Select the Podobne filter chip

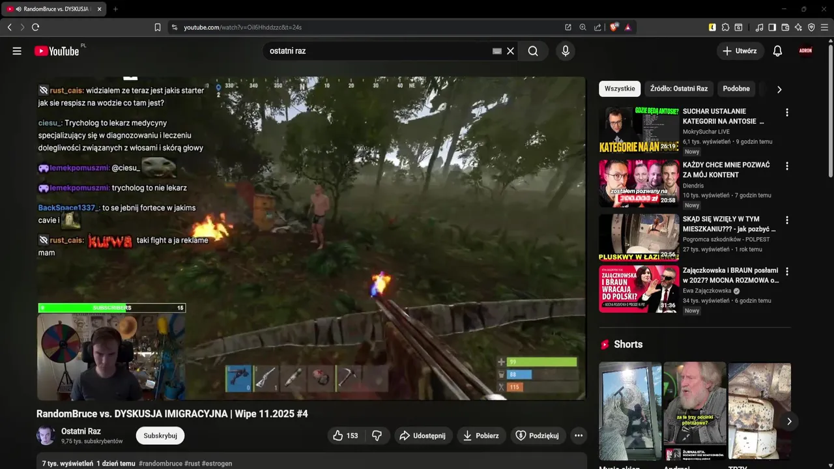[x=736, y=89]
